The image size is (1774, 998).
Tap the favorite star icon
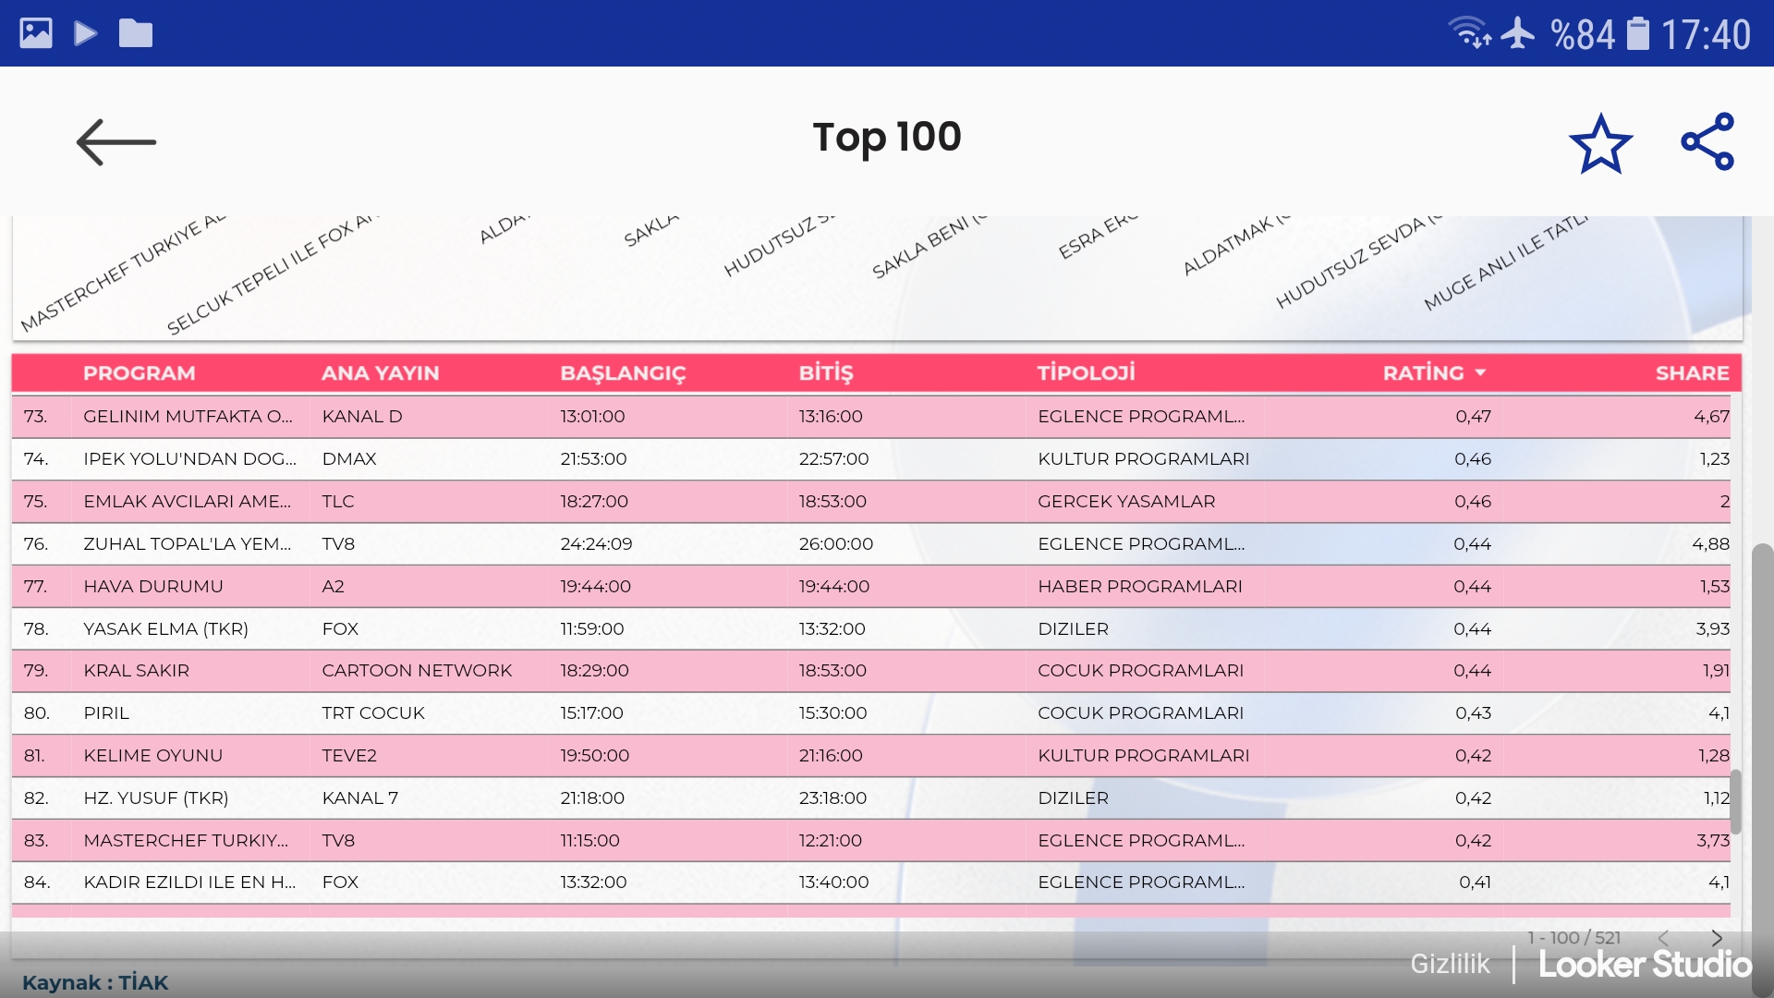click(1600, 143)
